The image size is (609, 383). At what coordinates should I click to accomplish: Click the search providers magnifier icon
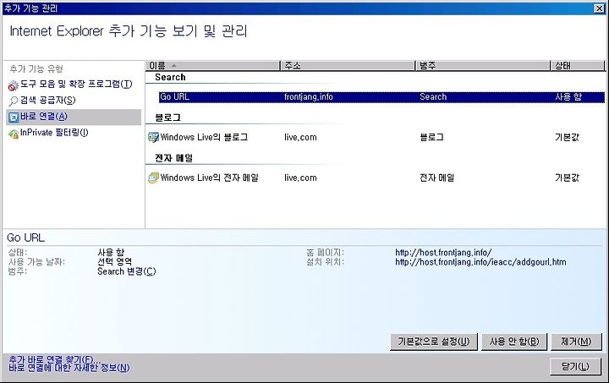pyautogui.click(x=14, y=101)
